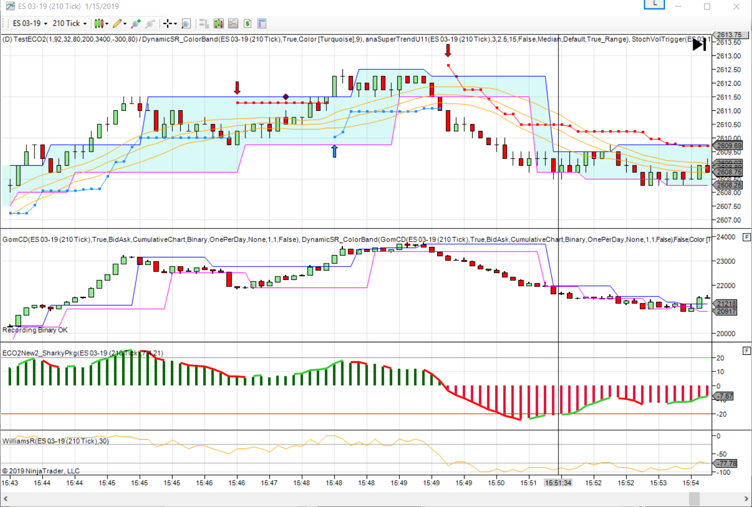Maximize the chart window

tap(707, 6)
